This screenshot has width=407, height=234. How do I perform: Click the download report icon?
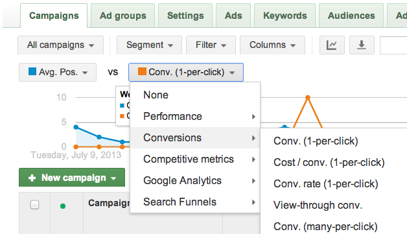pyautogui.click(x=362, y=45)
